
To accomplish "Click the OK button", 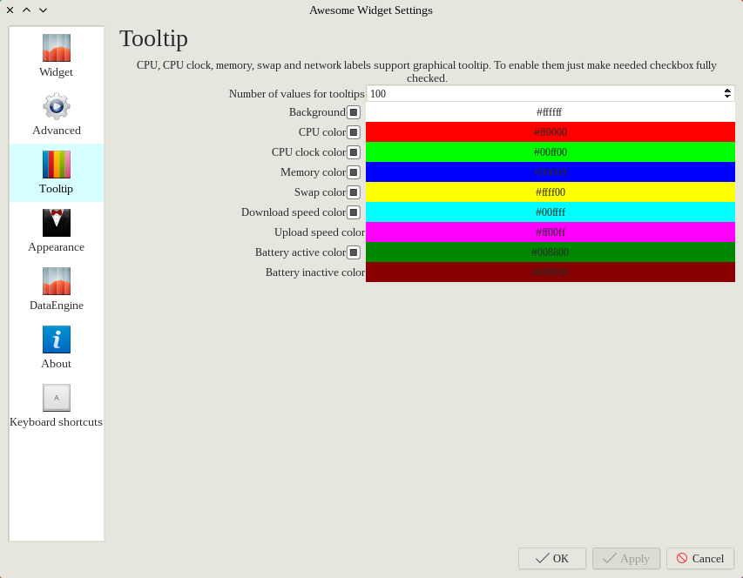I will 551,559.
